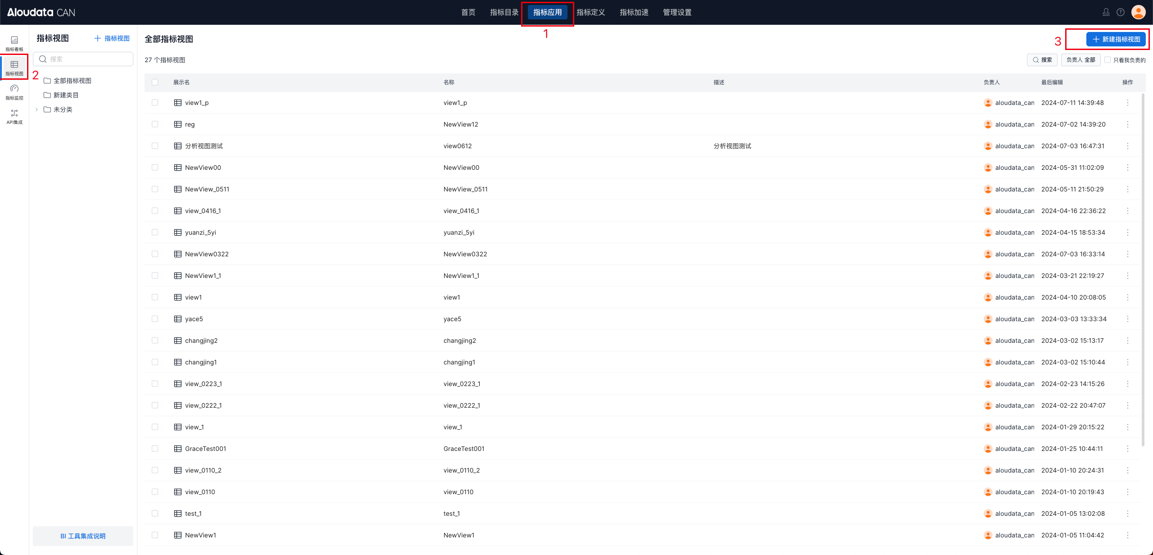Viewport: 1153px width, 555px height.
Task: Click the notification icon in top bar
Action: coord(1106,12)
